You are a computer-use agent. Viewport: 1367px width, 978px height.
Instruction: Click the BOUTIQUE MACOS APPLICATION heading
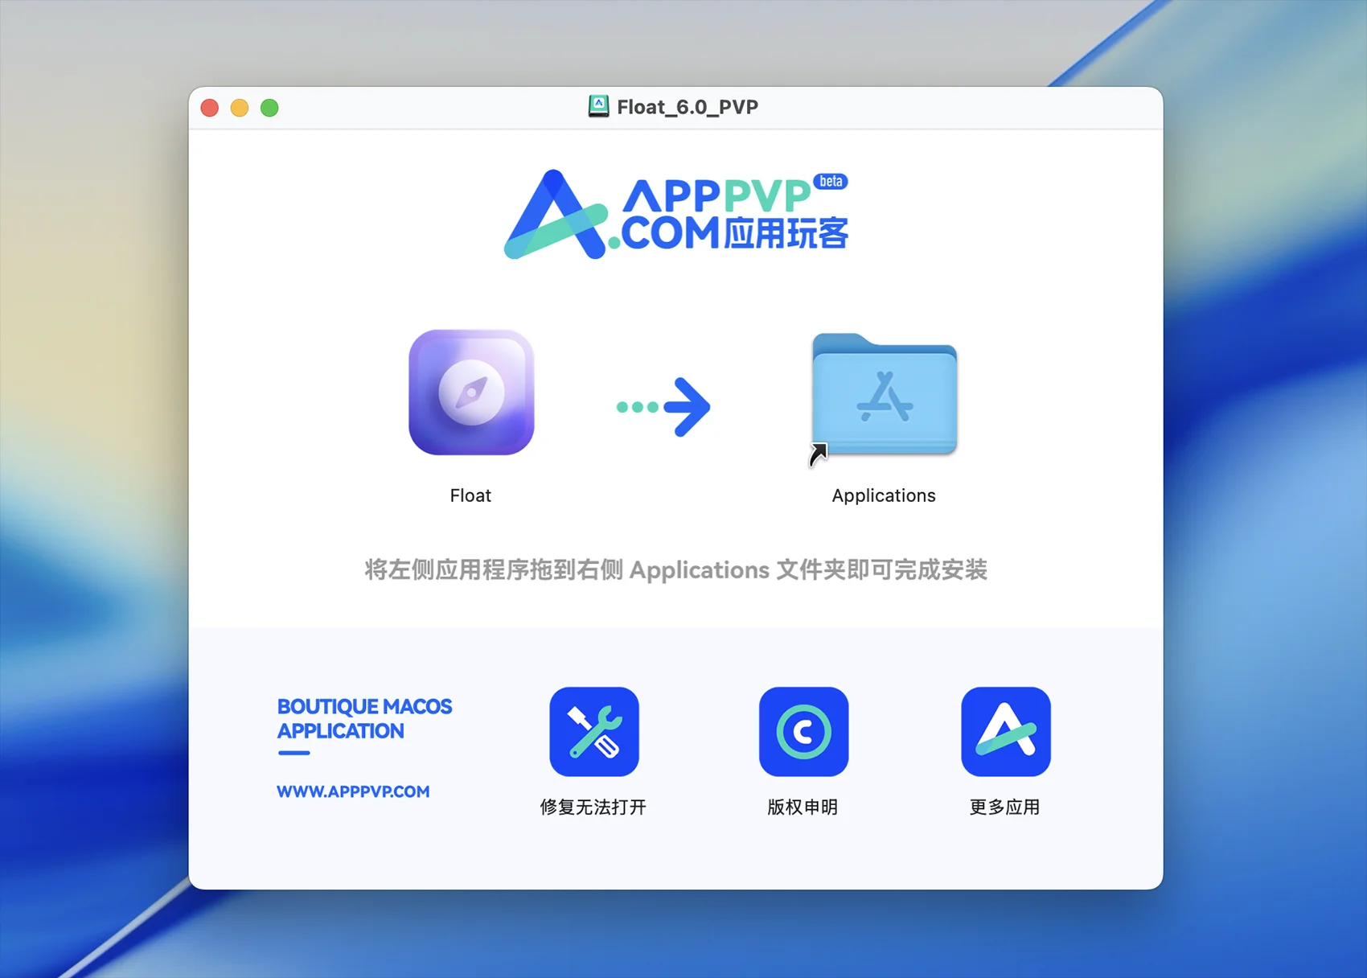click(x=364, y=718)
